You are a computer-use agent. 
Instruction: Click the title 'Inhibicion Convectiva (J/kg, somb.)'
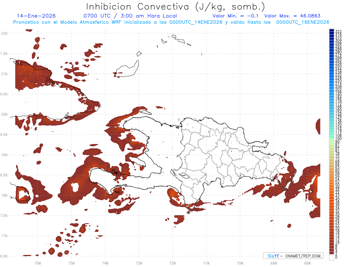(x=175, y=7)
